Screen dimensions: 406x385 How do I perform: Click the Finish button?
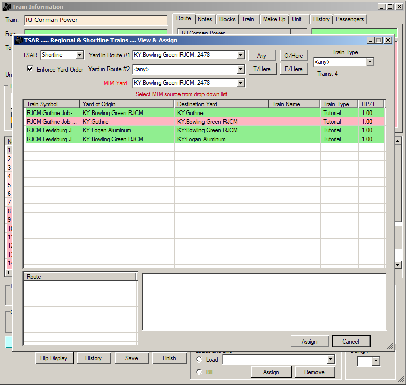pyautogui.click(x=169, y=358)
